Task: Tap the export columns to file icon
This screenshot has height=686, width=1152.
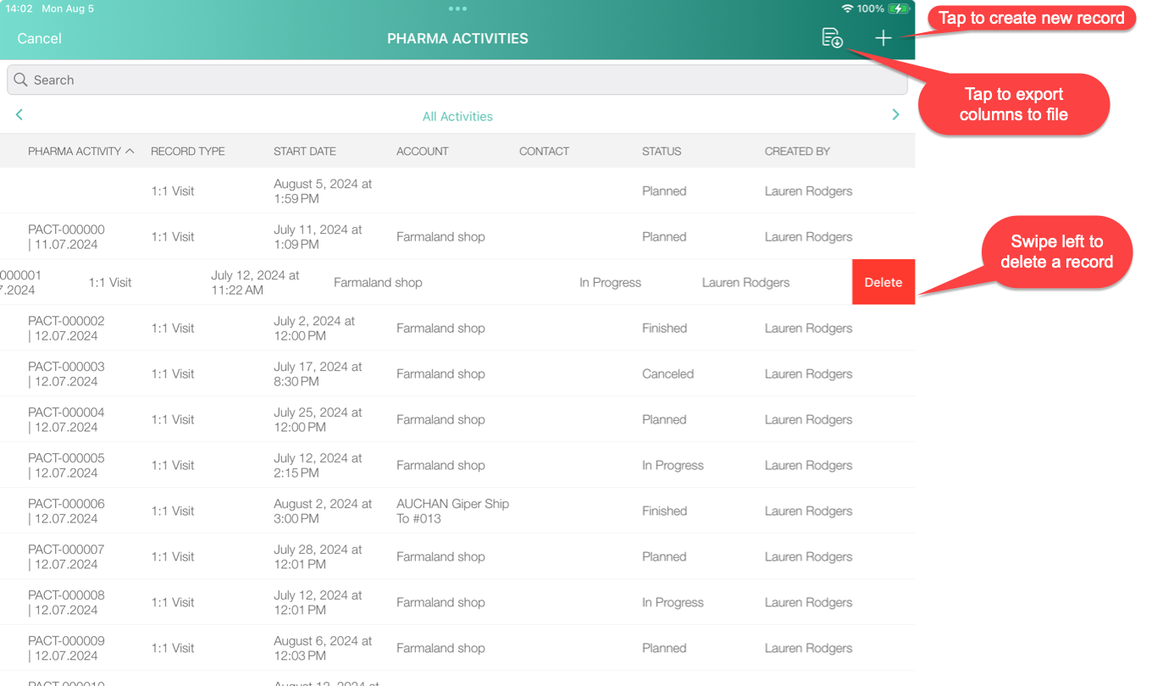Action: point(832,37)
